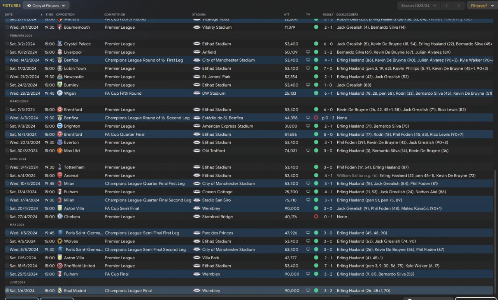Click the Arsenal club badge

point(60,175)
